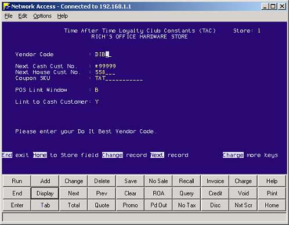
Task: Click the Add button
Action: pyautogui.click(x=45, y=181)
